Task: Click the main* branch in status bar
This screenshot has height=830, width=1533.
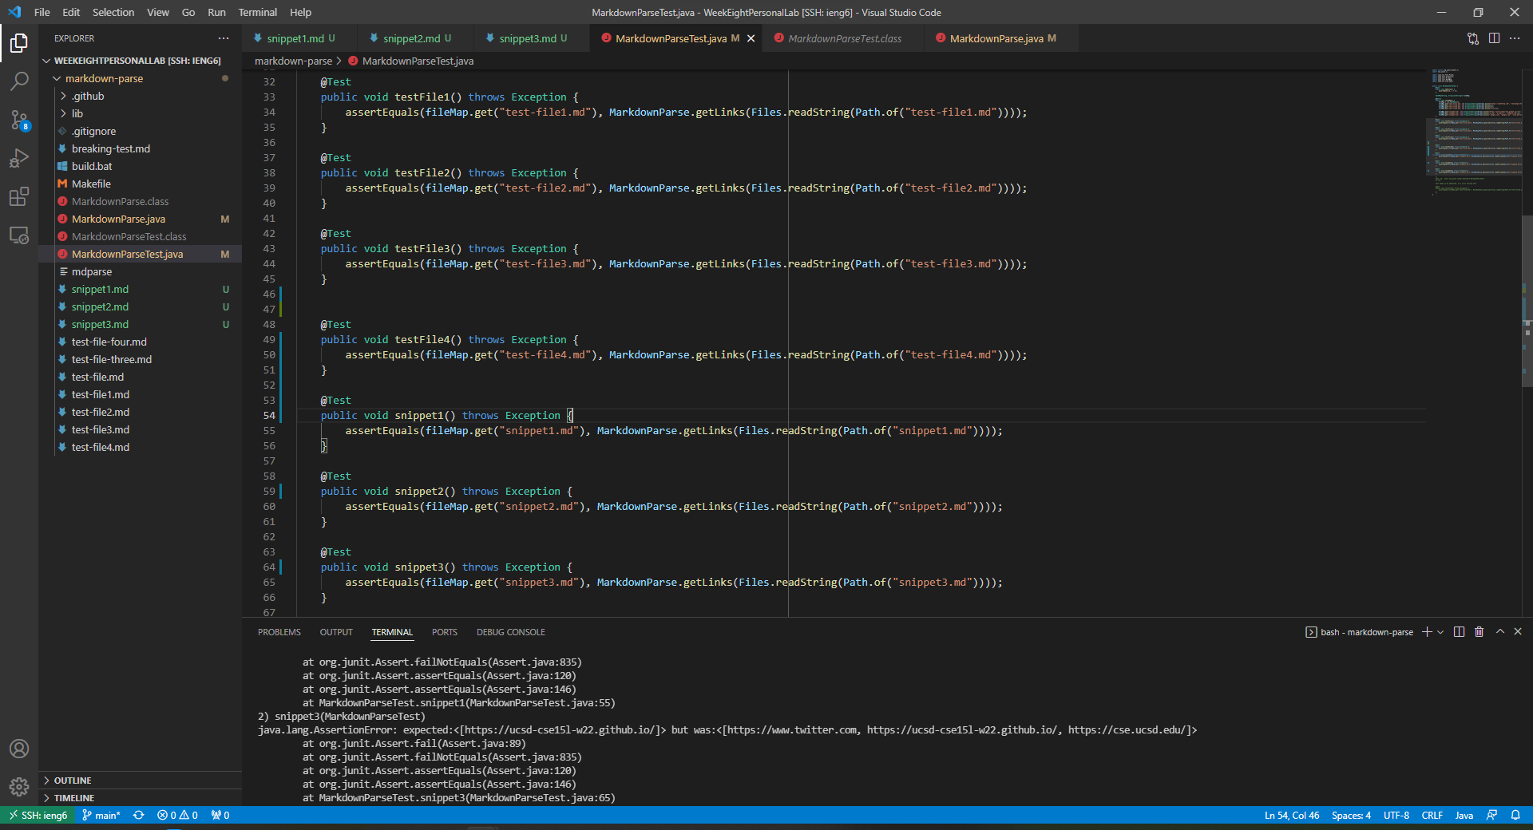Action: coord(101,815)
